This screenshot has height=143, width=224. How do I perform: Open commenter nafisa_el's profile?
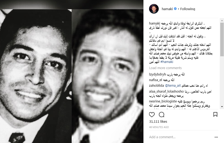coord(155,80)
